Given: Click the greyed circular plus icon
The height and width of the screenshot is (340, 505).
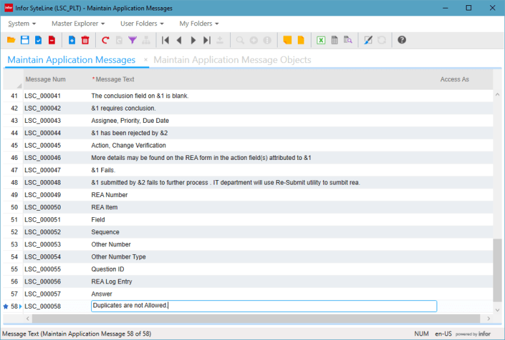Looking at the screenshot, I should coord(253,40).
